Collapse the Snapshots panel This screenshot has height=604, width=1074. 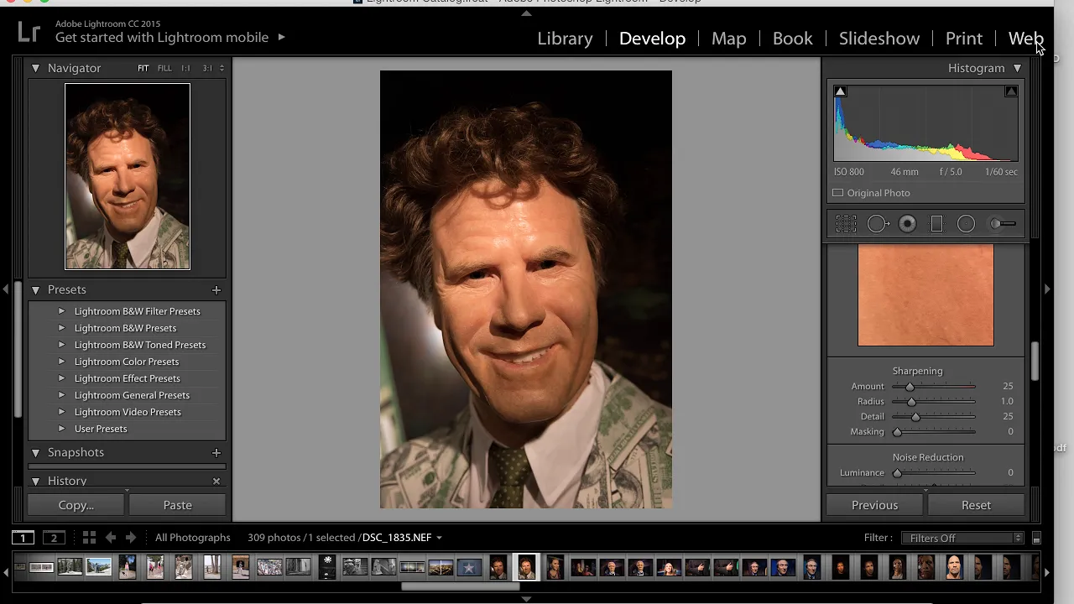tap(35, 452)
